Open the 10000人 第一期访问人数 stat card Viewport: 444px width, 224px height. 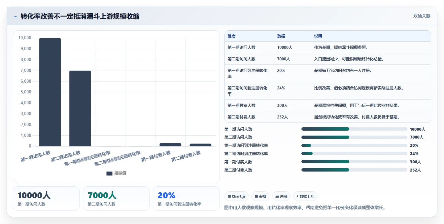[x=46, y=199]
